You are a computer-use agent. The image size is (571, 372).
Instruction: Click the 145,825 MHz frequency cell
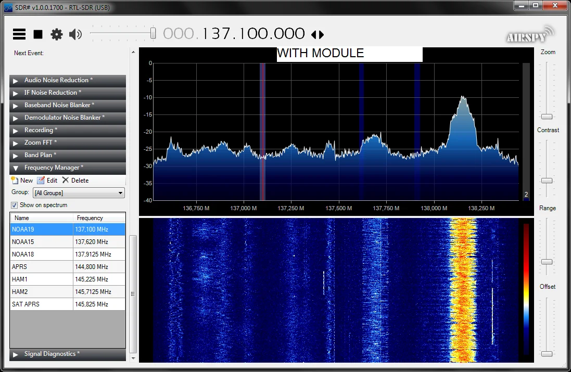pos(99,304)
